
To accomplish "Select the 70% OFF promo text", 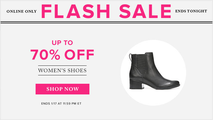I will pyautogui.click(x=62, y=55).
